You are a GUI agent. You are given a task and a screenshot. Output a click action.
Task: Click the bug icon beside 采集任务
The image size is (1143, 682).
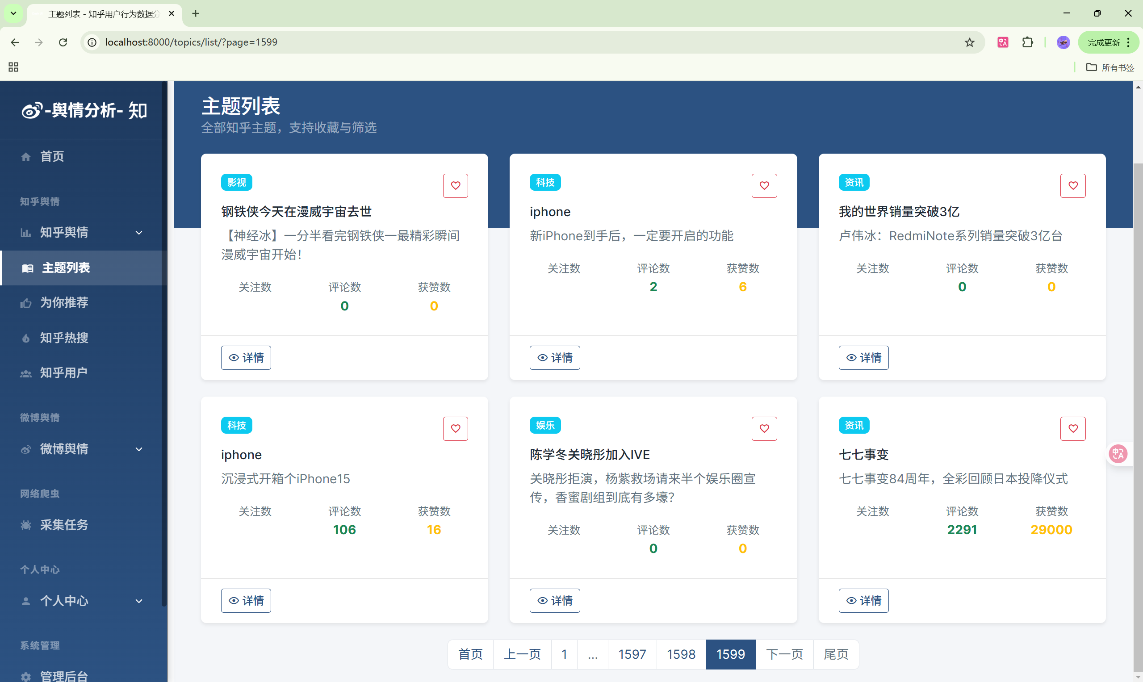(x=26, y=525)
